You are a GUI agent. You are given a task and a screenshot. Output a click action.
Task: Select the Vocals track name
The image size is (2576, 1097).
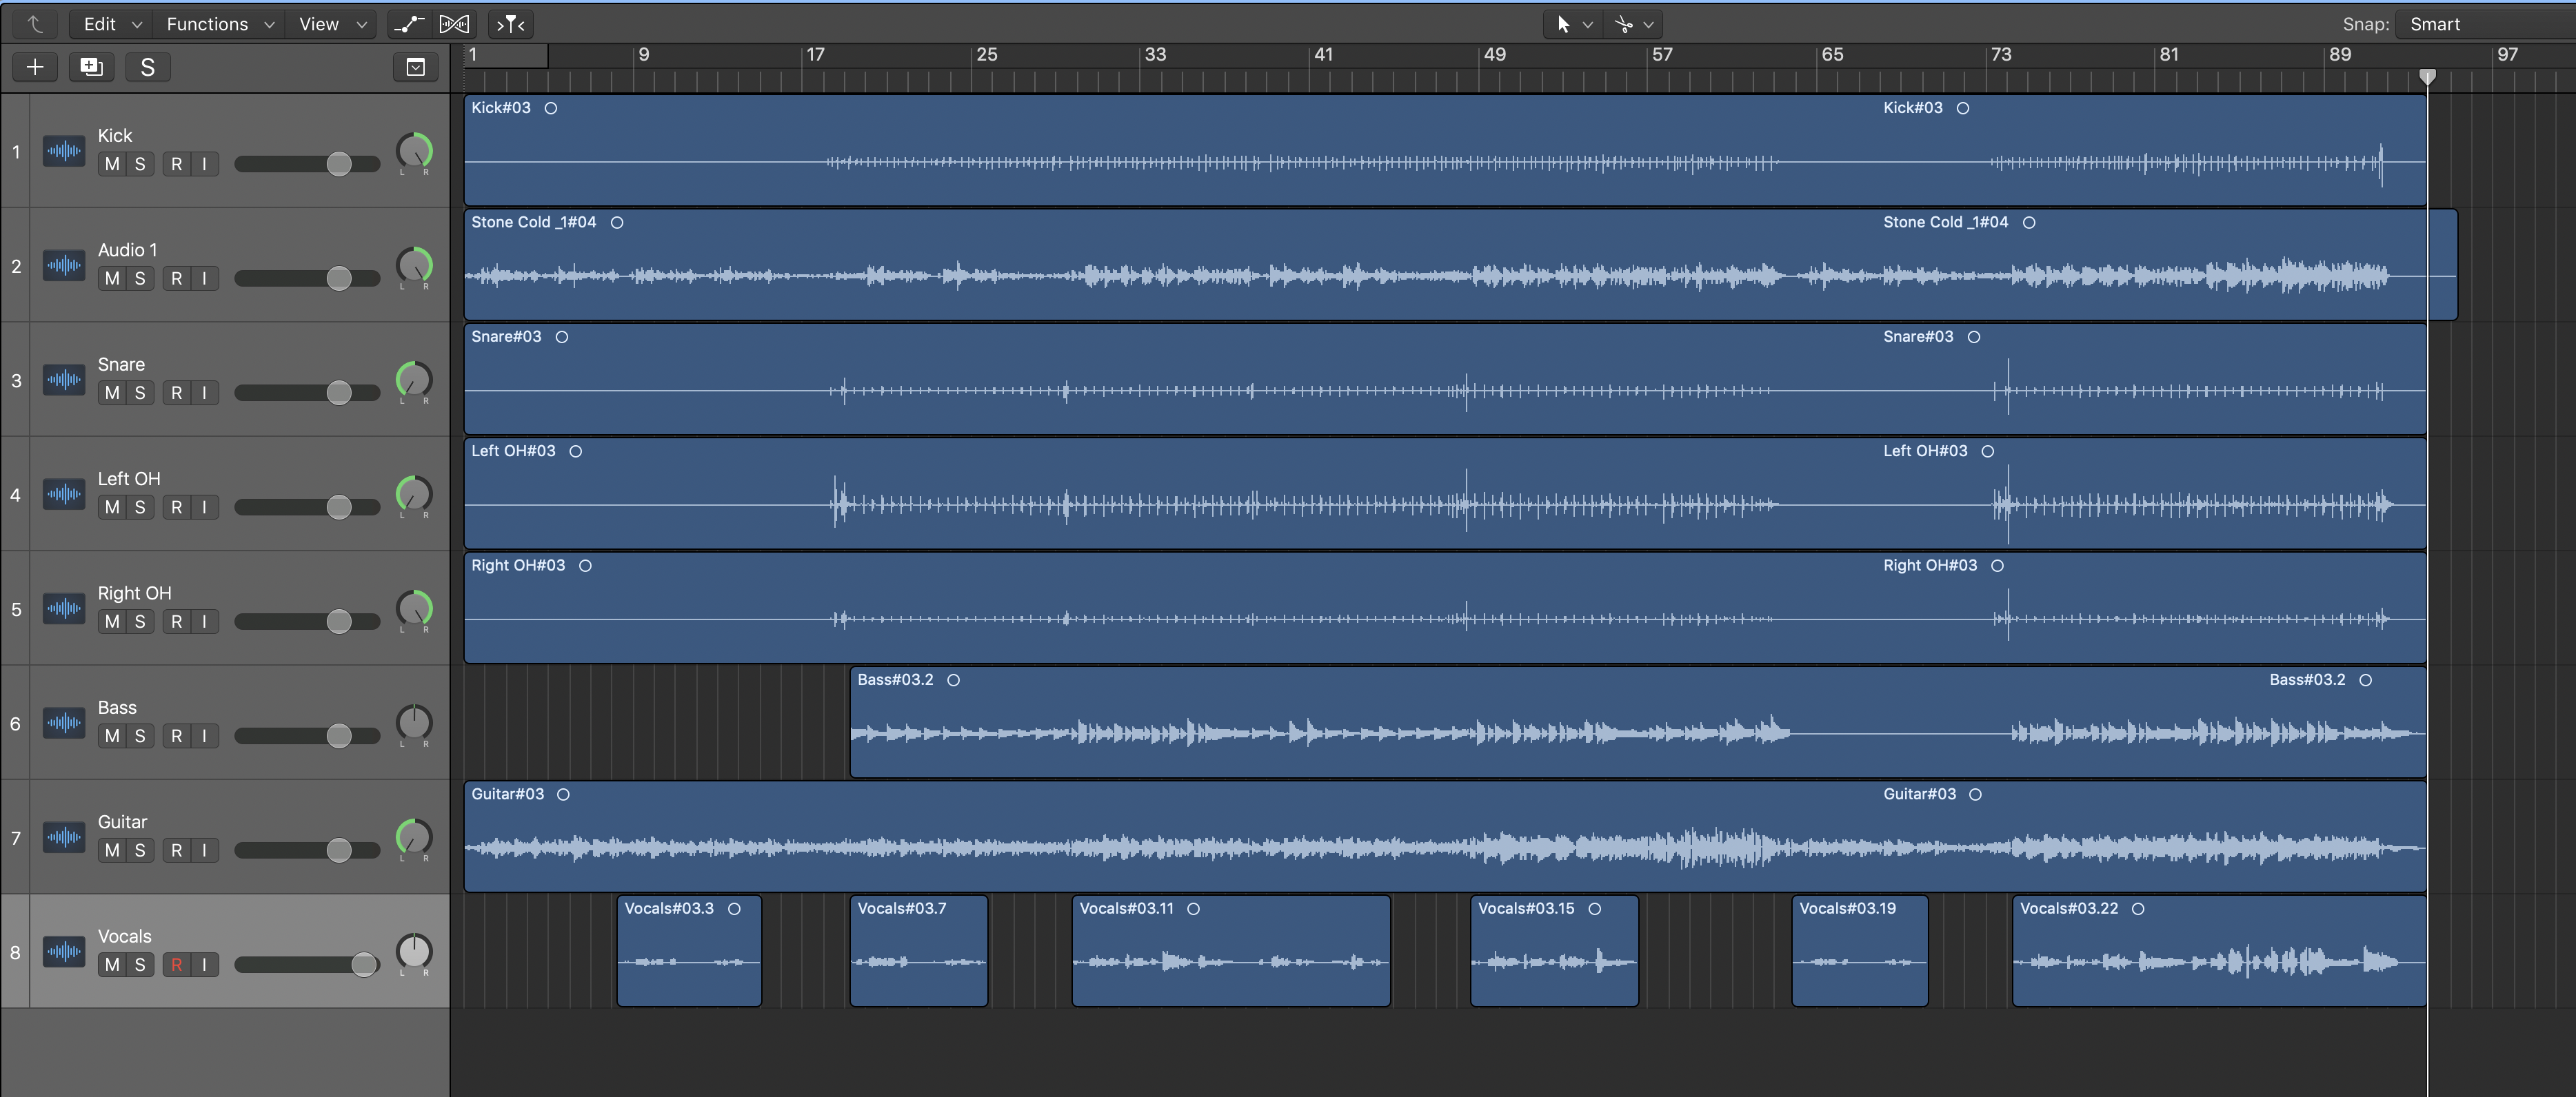(125, 936)
